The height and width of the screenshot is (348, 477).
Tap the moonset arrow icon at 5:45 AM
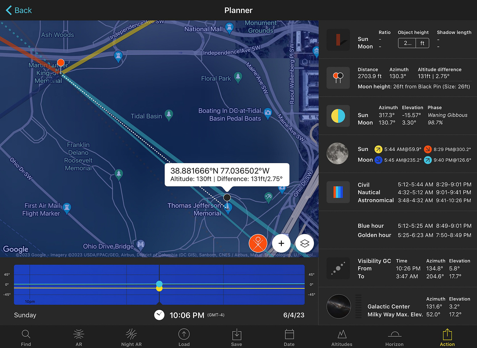(378, 160)
